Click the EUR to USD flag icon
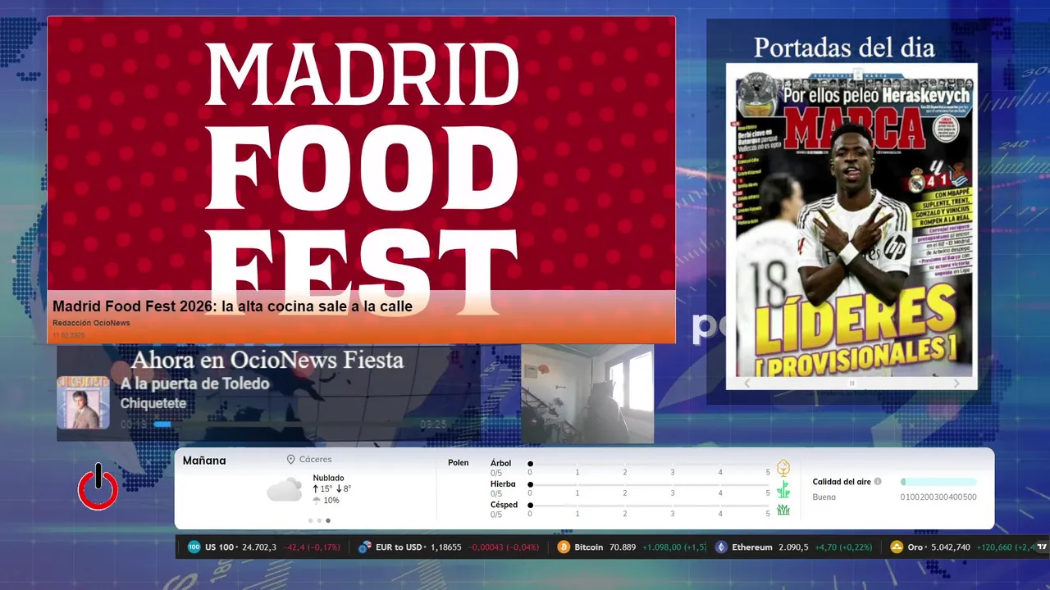Image resolution: width=1050 pixels, height=590 pixels. (x=365, y=547)
